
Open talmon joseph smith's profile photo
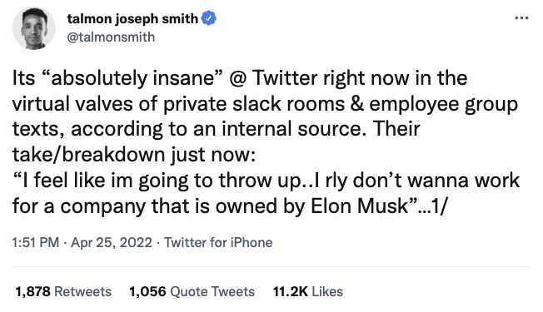pyautogui.click(x=34, y=28)
